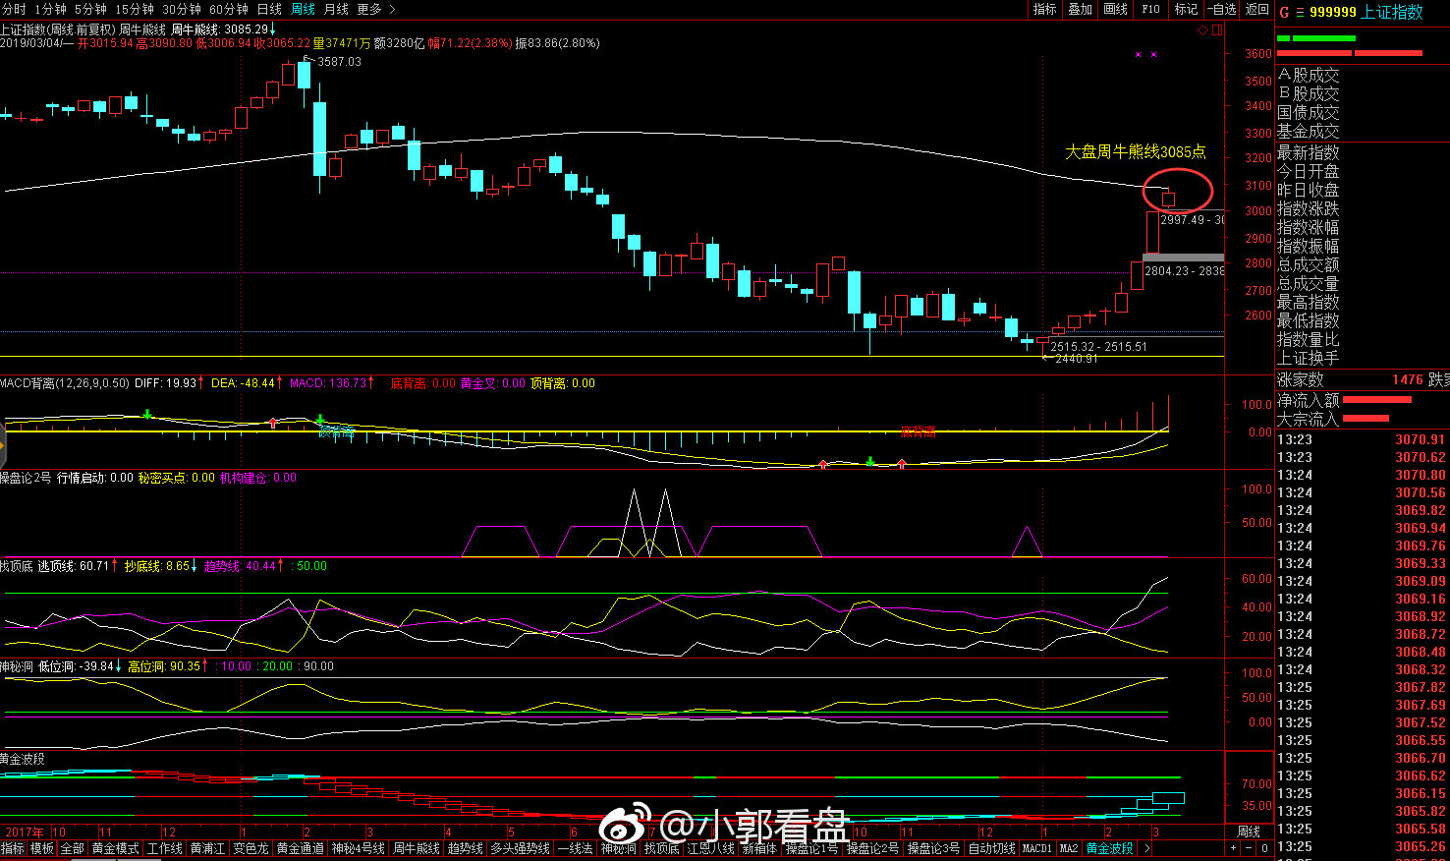Click the 国债成交 row
Image resolution: width=1450 pixels, height=861 pixels.
[1309, 112]
